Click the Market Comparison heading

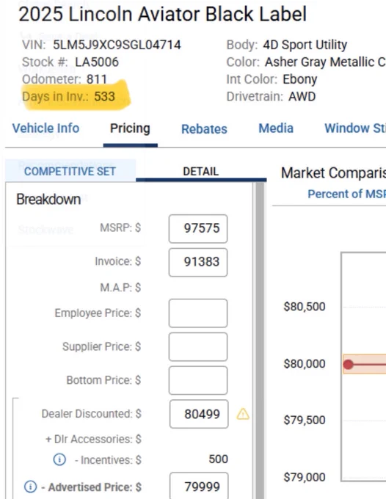[333, 173]
